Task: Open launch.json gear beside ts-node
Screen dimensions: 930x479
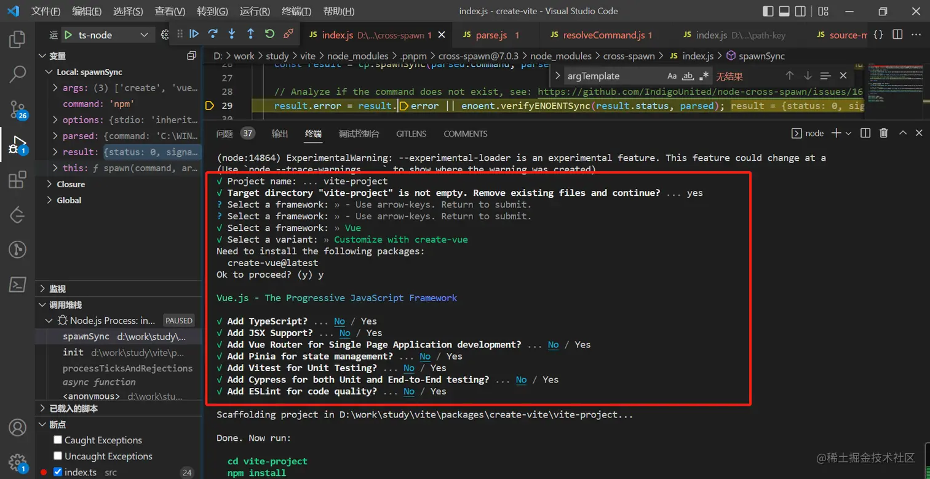Action: (x=164, y=35)
